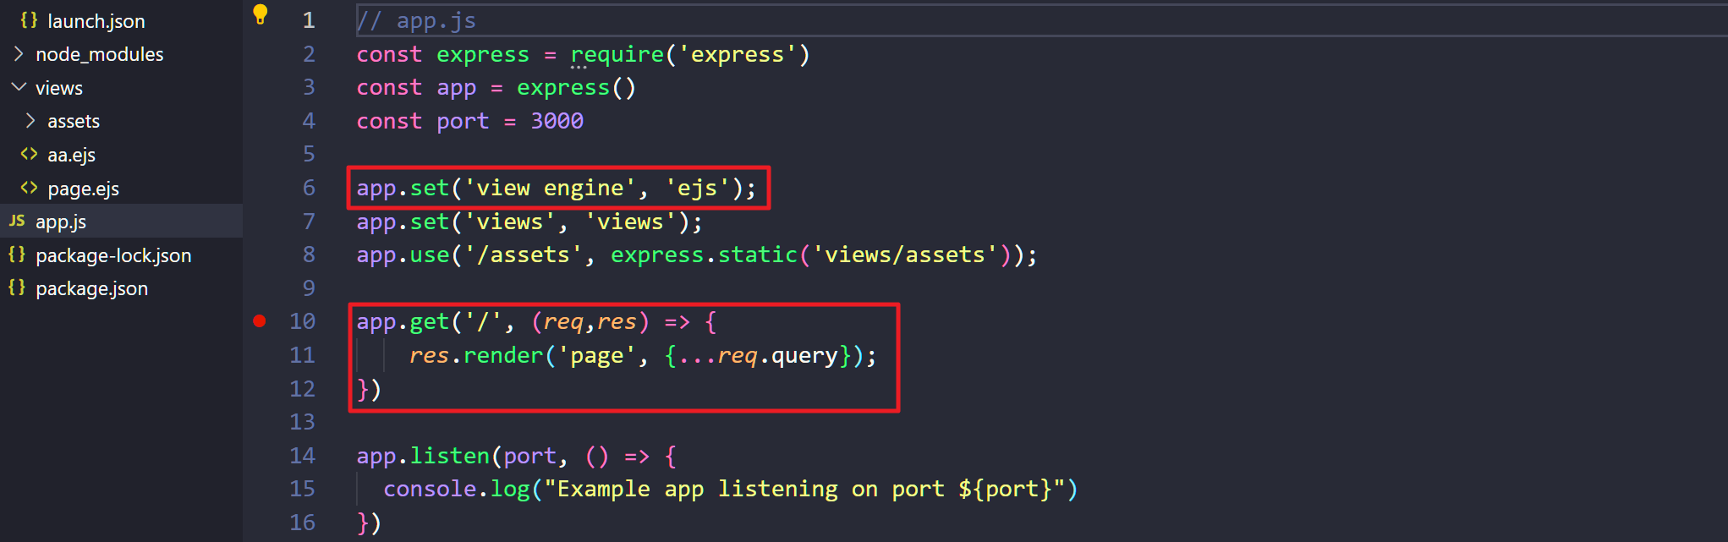The height and width of the screenshot is (542, 1728).
Task: Click the value 3000 on line 4
Action: [x=557, y=121]
